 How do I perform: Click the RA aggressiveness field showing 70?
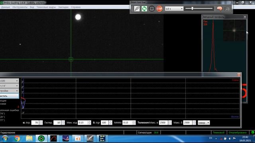pyautogui.click(x=35, y=123)
